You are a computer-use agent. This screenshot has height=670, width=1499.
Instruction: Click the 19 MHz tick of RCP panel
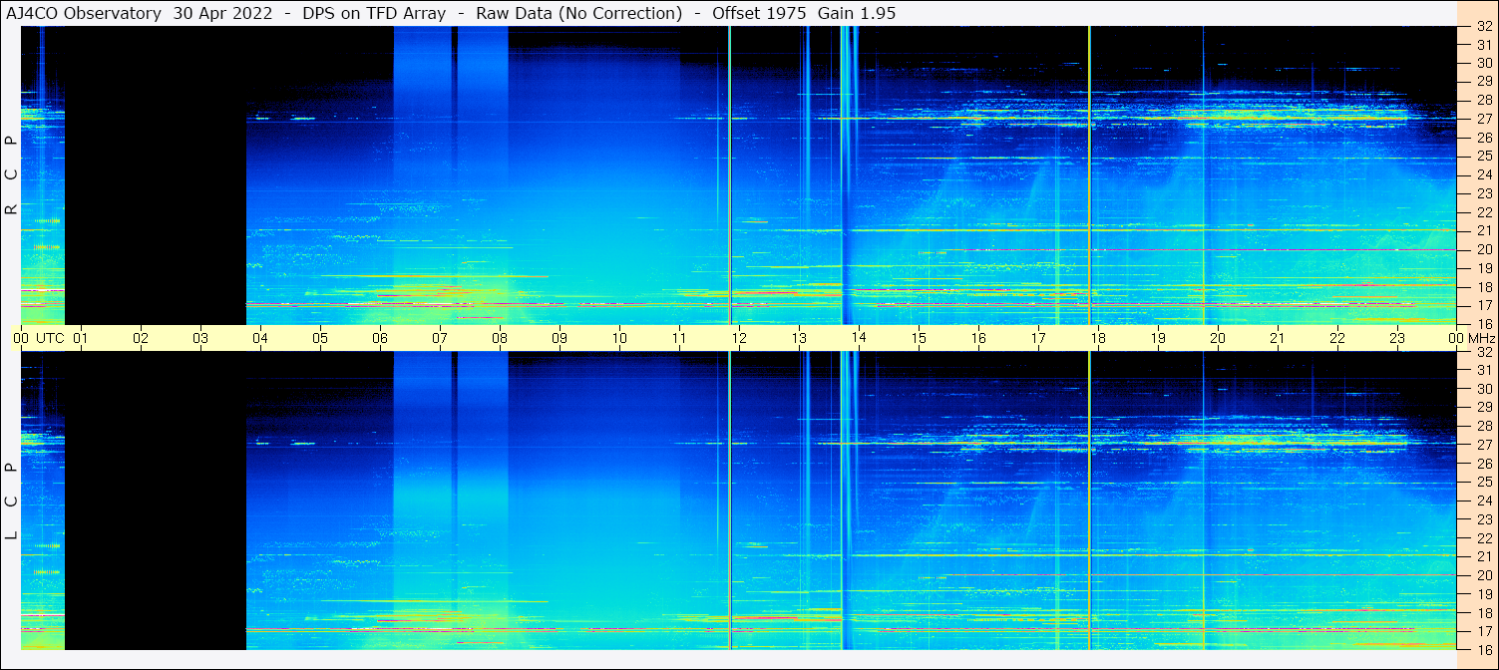point(1484,268)
